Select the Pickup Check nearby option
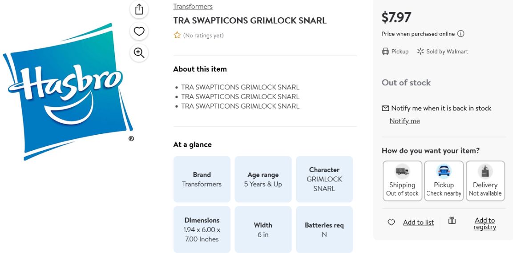This screenshot has height=253, width=513. 444,181
